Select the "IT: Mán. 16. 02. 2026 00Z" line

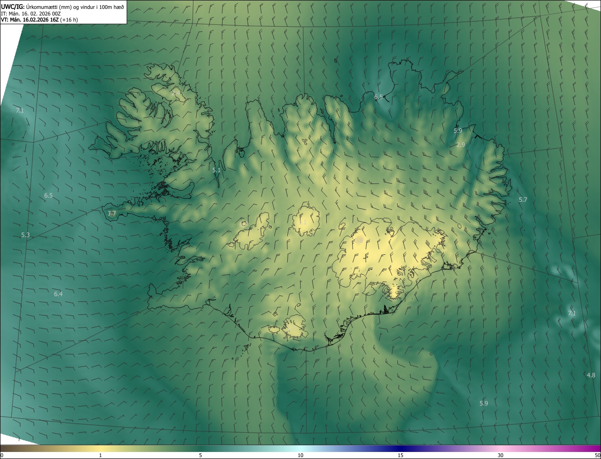31,14
